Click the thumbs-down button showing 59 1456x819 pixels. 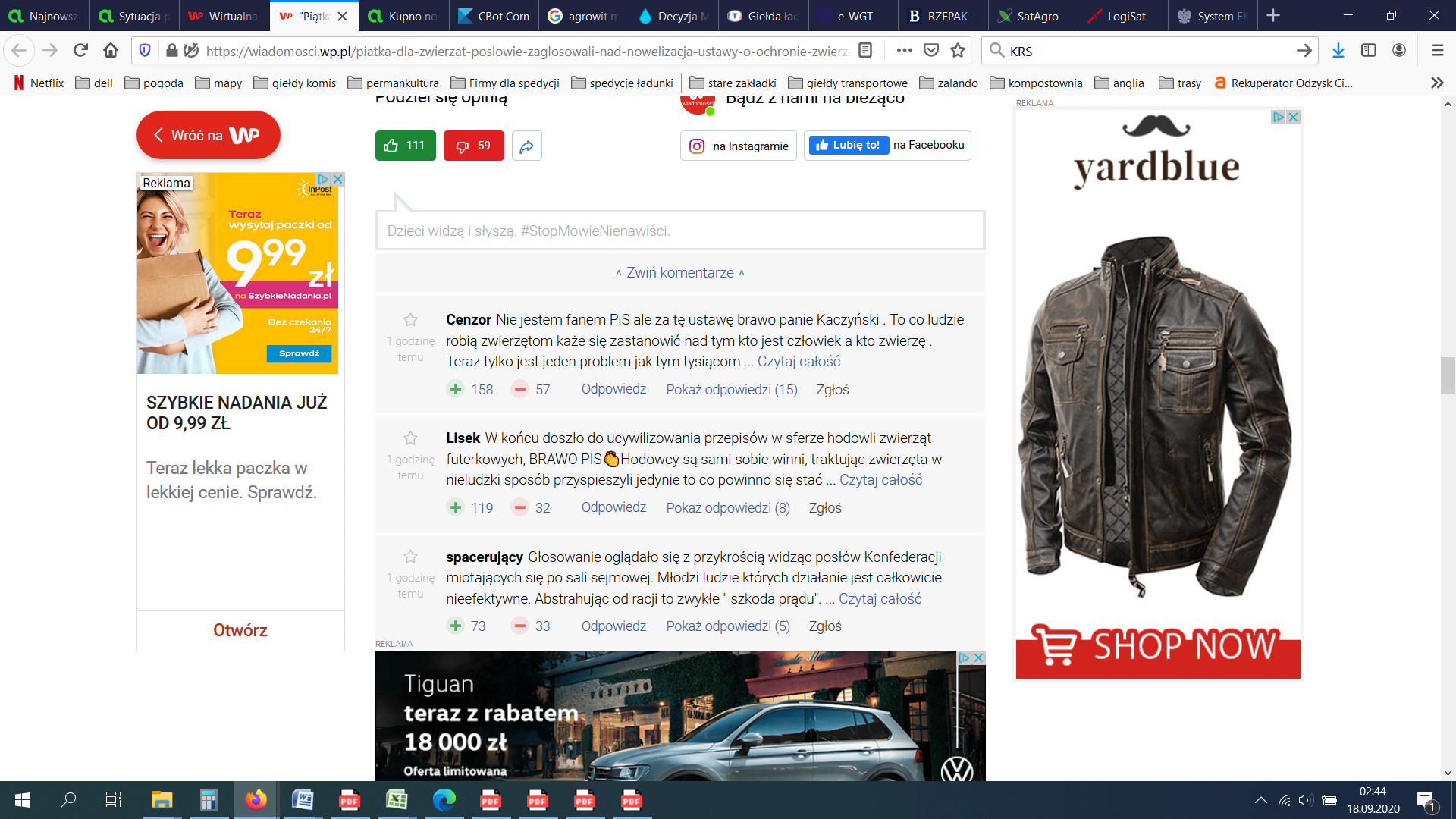[473, 146]
